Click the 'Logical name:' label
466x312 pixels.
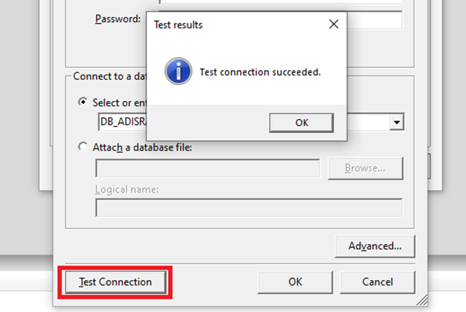(x=127, y=190)
